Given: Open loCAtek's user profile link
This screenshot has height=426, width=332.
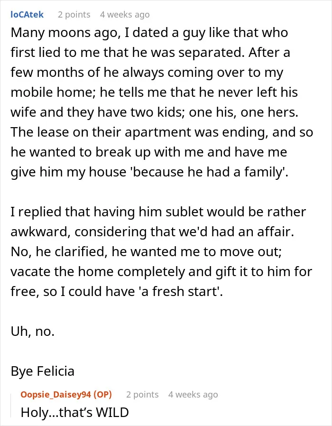Looking at the screenshot, I should (27, 14).
